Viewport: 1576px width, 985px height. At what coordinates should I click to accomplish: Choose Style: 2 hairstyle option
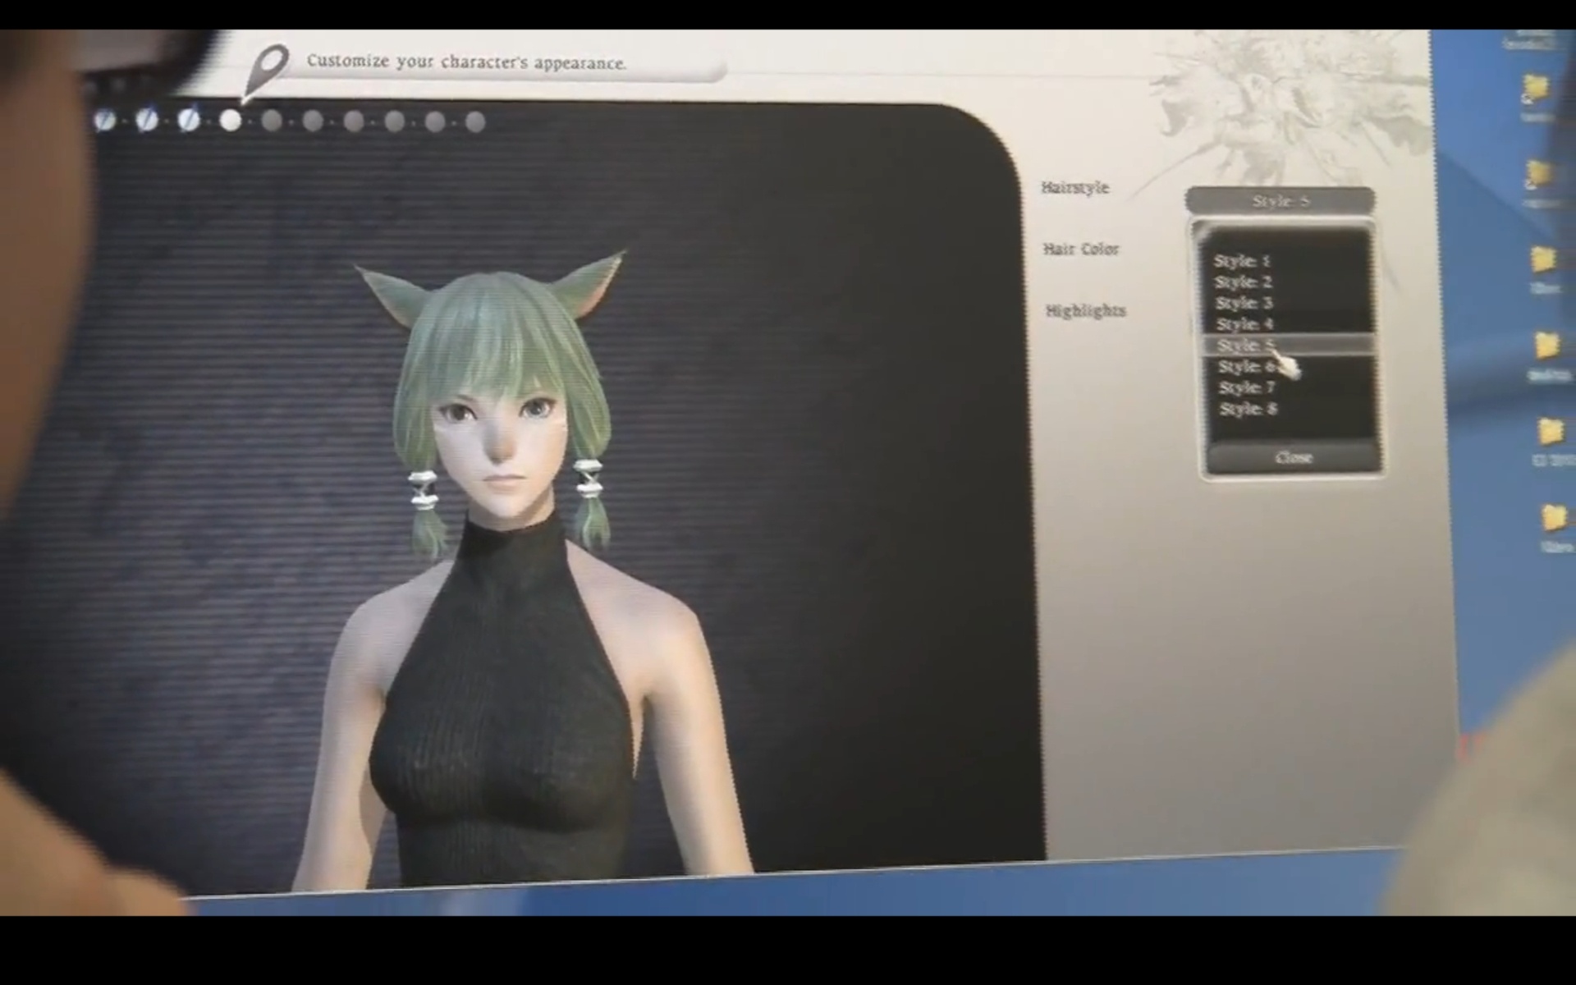[1244, 282]
